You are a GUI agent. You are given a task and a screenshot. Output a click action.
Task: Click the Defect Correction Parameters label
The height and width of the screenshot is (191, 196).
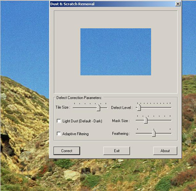click(79, 98)
